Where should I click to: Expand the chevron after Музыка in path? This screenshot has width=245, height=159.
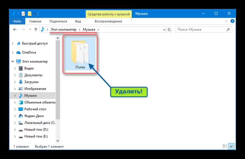98,29
